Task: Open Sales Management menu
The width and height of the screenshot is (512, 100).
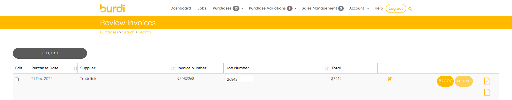Action: click(x=322, y=8)
